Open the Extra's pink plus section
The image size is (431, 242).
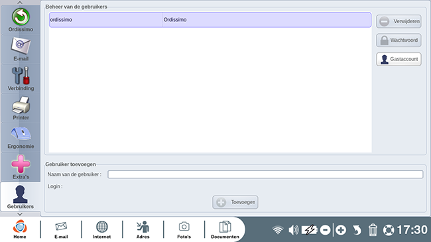tap(21, 167)
